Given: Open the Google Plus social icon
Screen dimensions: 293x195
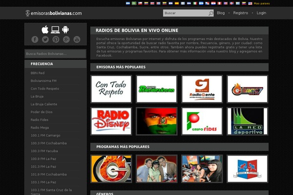Looking at the screenshot, I should click(x=66, y=39).
